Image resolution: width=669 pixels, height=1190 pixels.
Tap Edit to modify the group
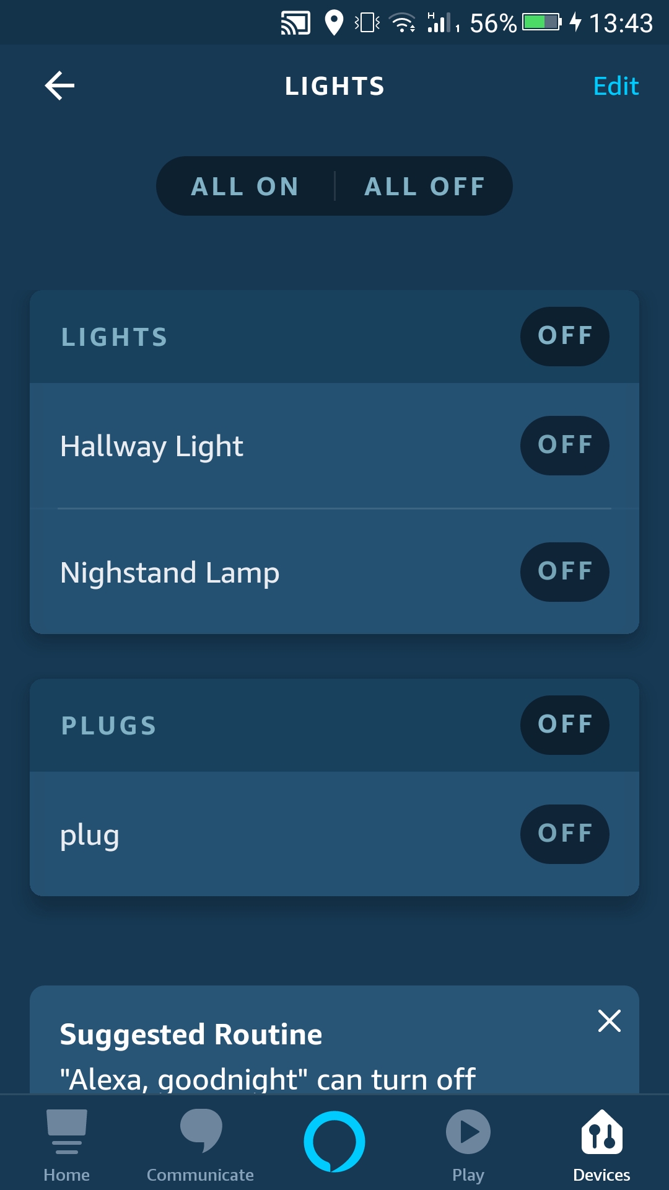pos(616,86)
